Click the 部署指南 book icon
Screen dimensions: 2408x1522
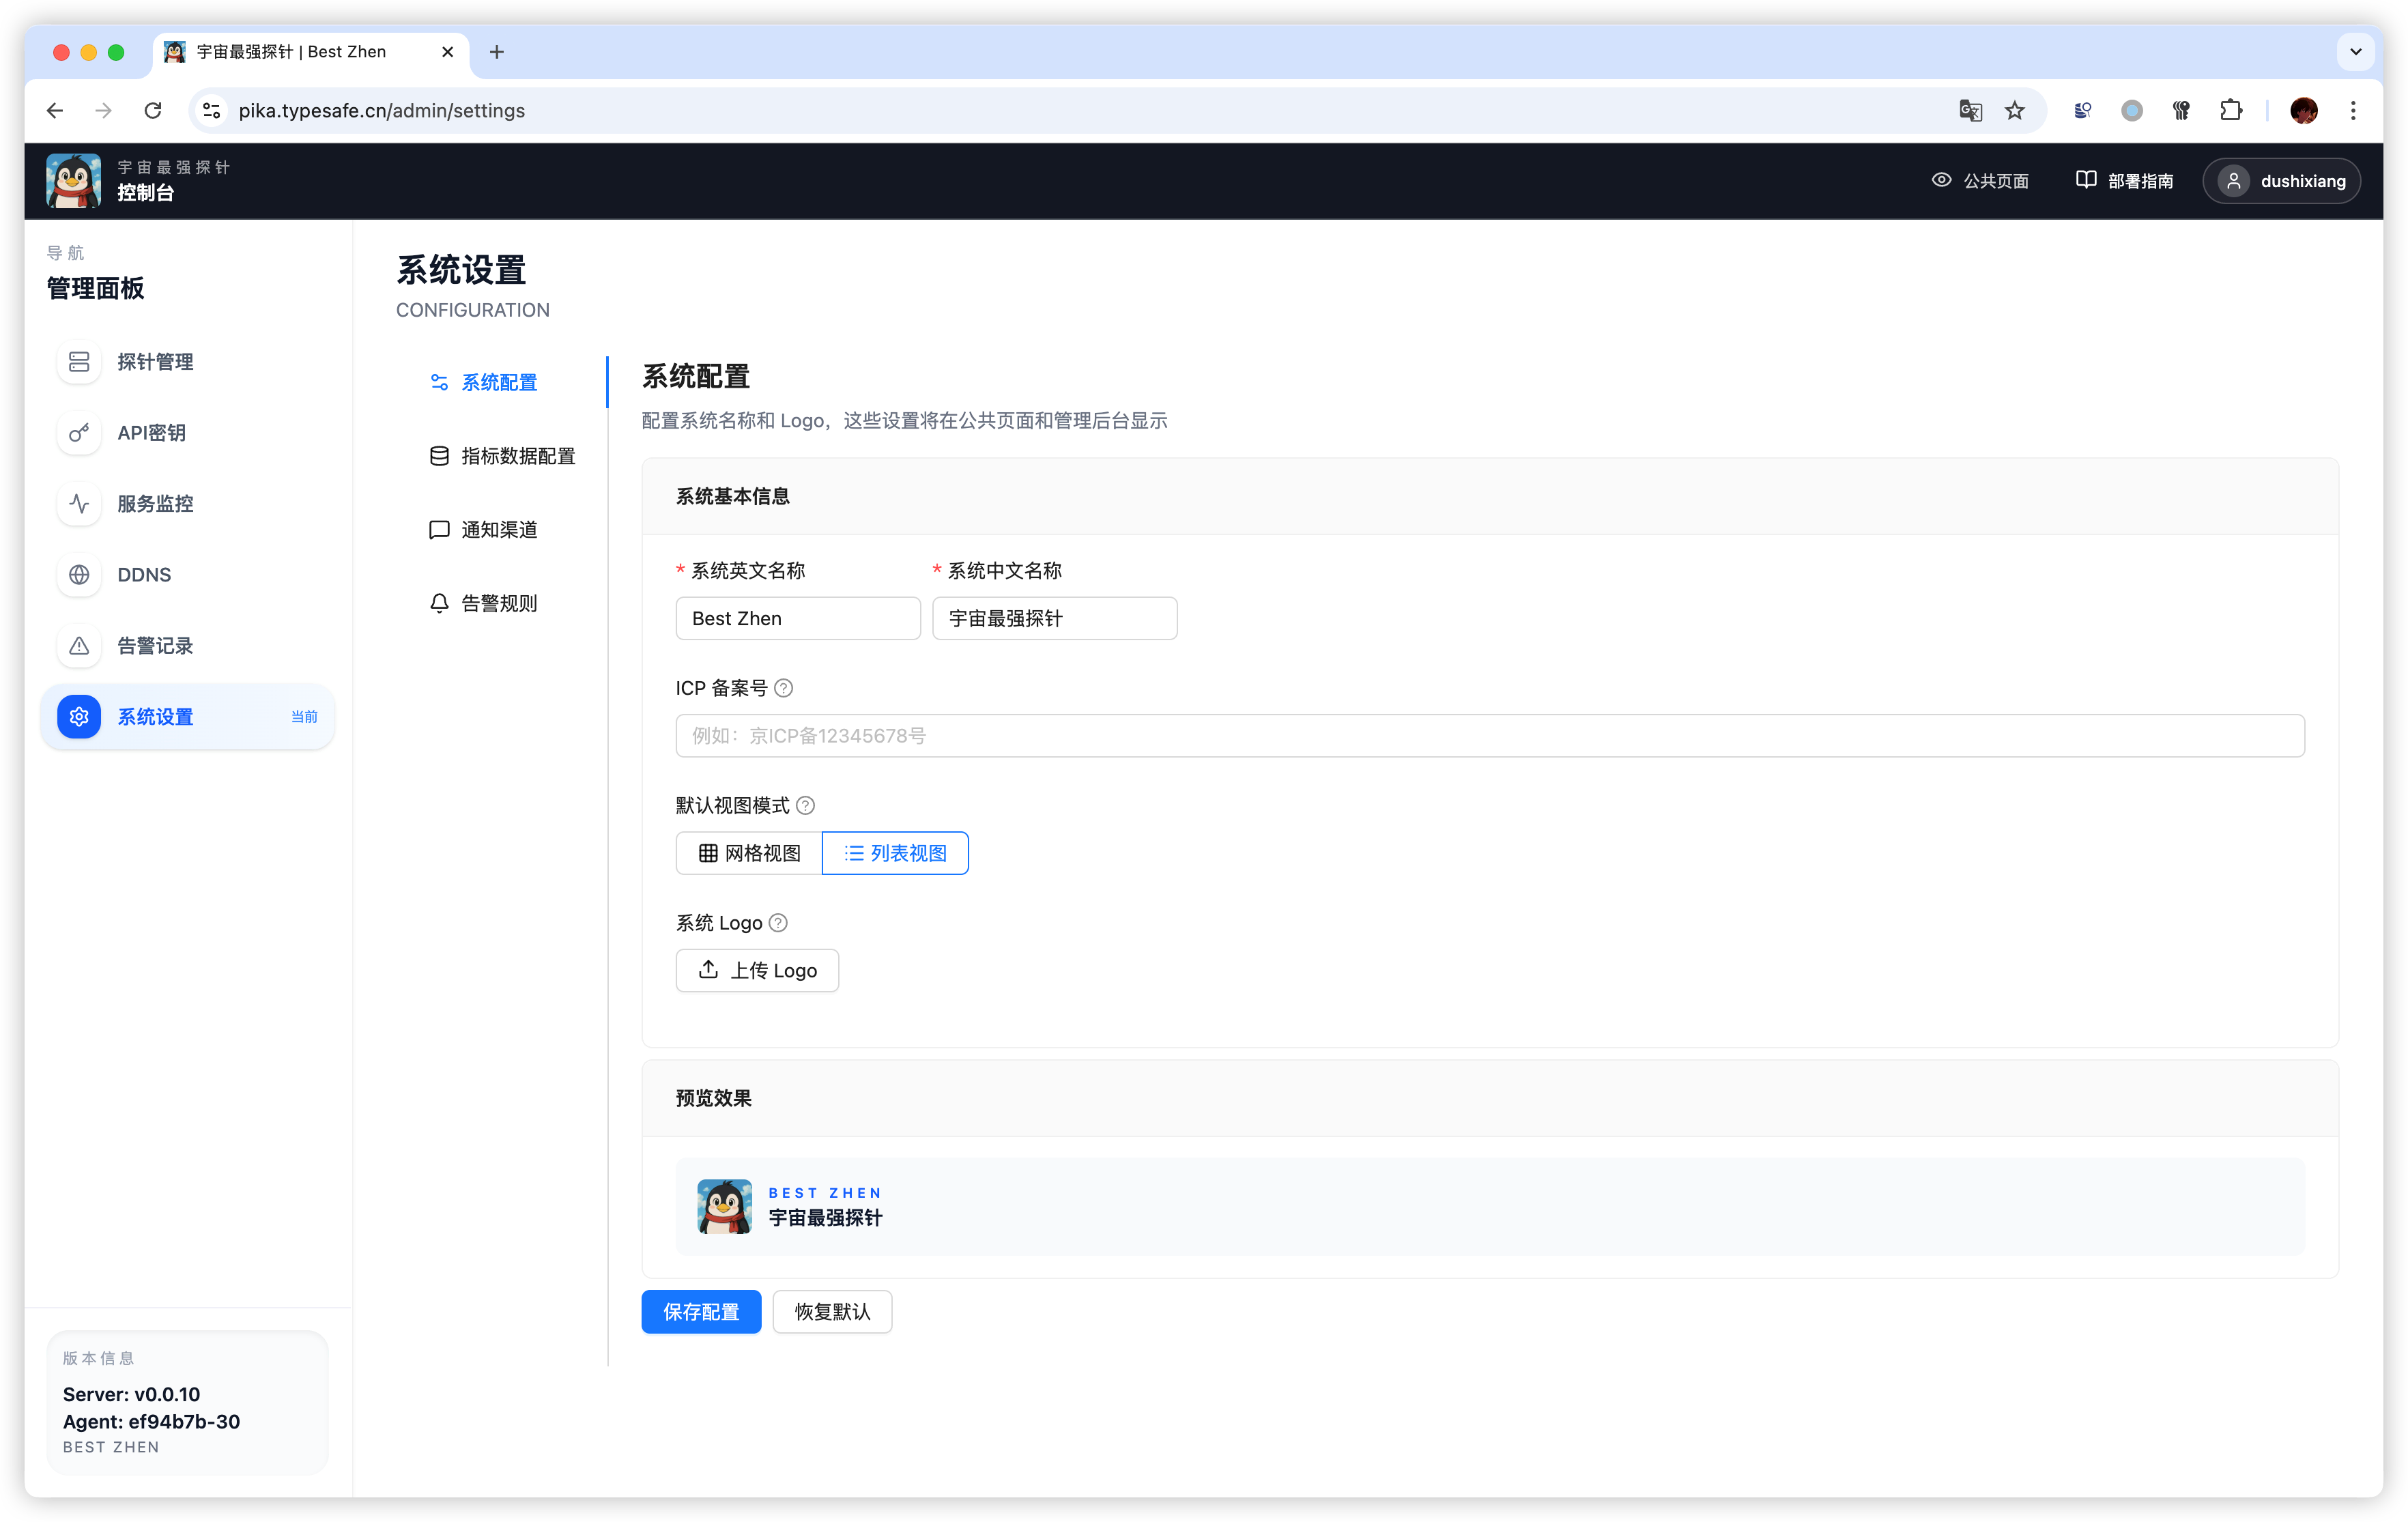(x=2086, y=180)
